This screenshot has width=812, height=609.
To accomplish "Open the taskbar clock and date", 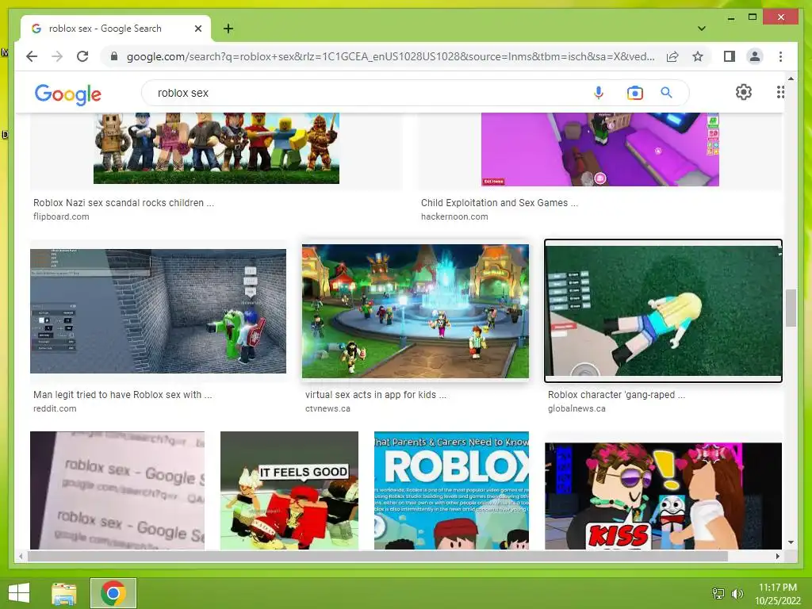I will (x=777, y=593).
